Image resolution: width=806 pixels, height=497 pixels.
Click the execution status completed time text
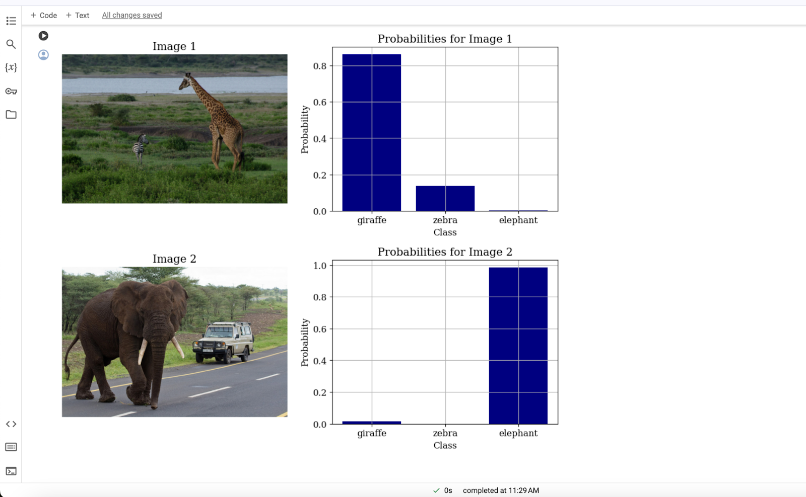click(x=500, y=490)
